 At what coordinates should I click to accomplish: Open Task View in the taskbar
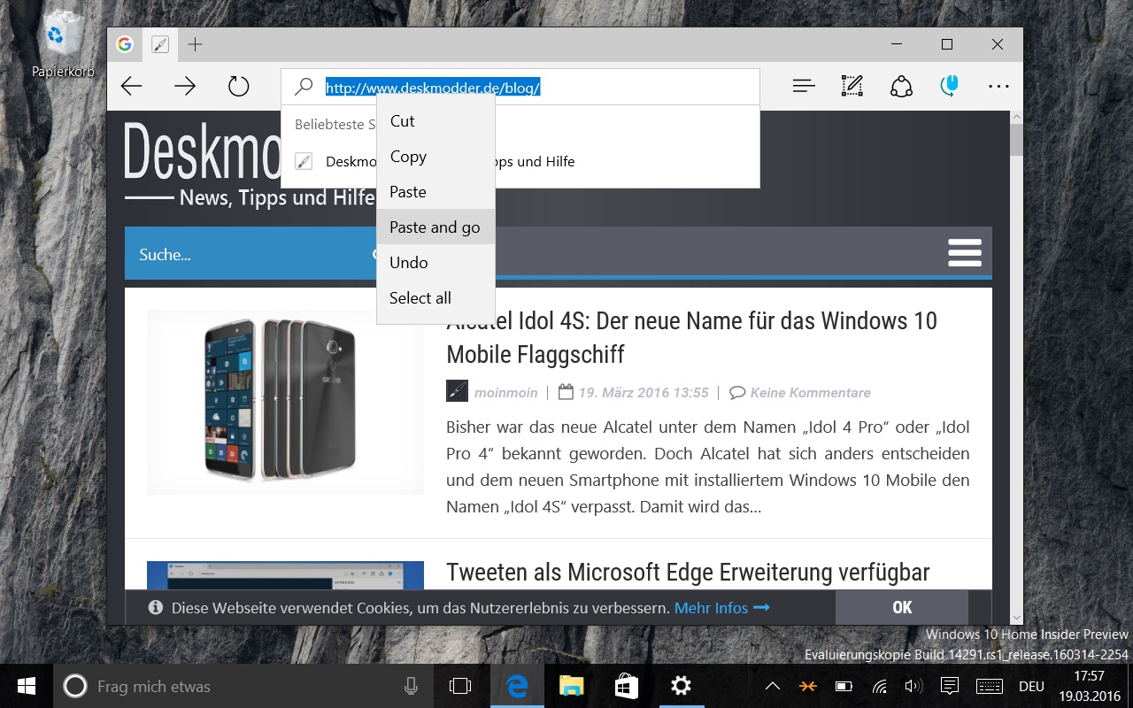(x=460, y=686)
